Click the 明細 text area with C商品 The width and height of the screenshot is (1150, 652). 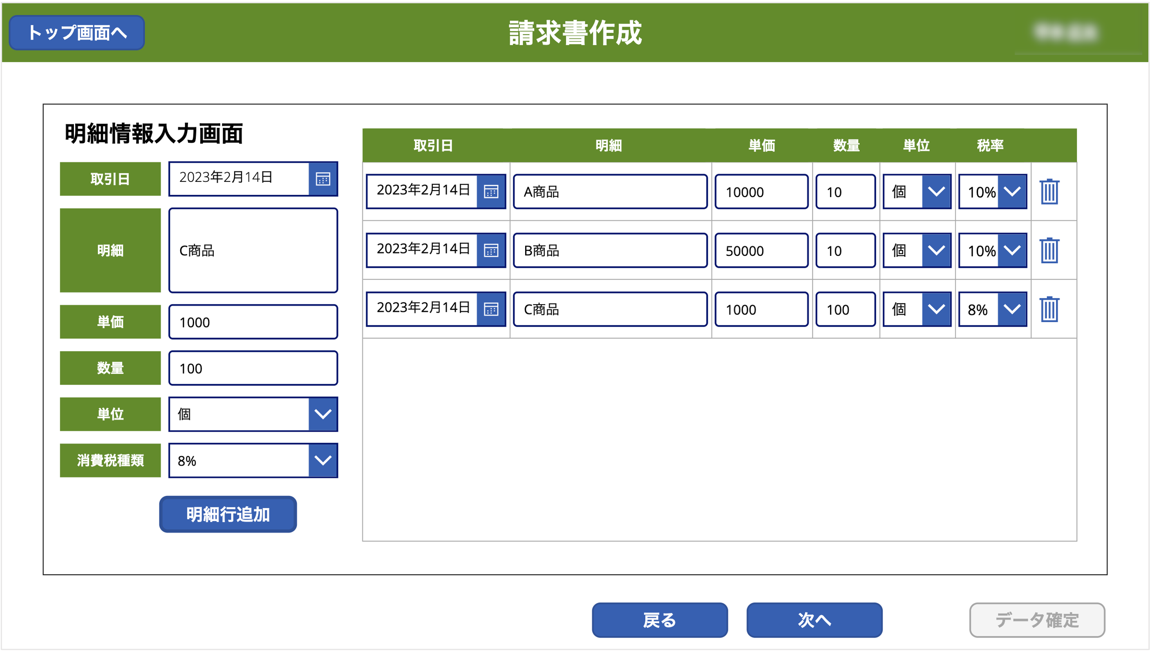coord(253,250)
